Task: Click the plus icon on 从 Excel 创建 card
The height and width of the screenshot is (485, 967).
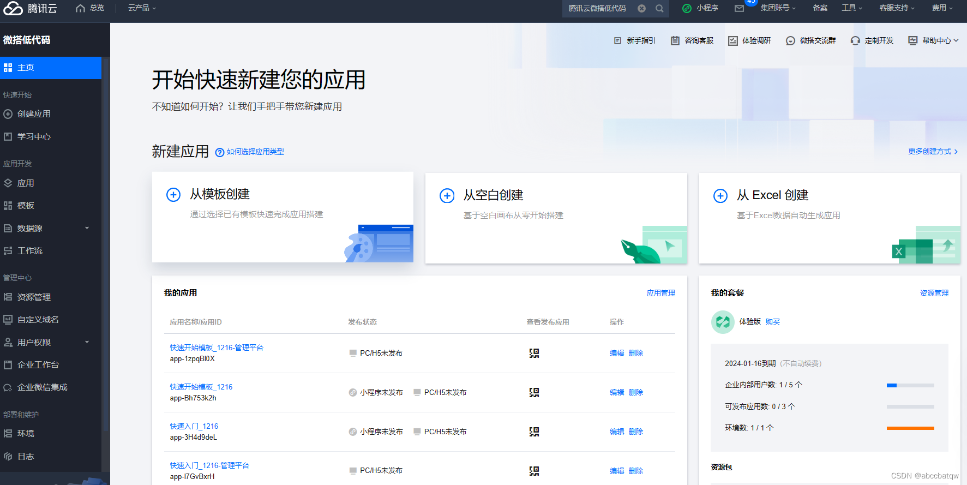Action: (720, 195)
